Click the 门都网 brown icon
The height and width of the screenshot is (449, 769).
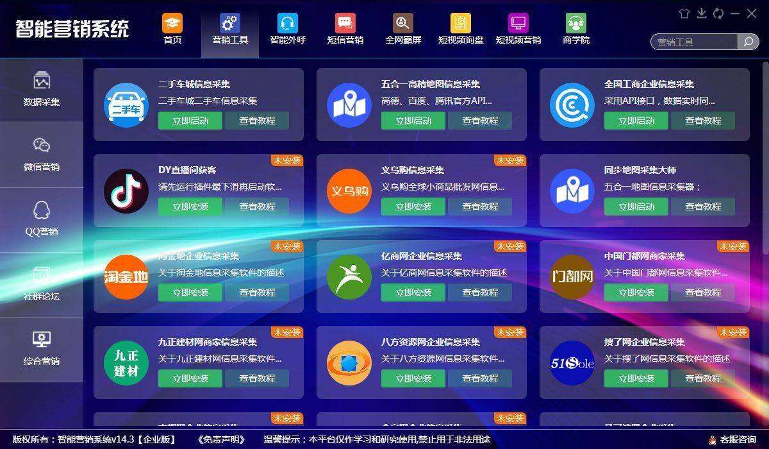click(572, 277)
